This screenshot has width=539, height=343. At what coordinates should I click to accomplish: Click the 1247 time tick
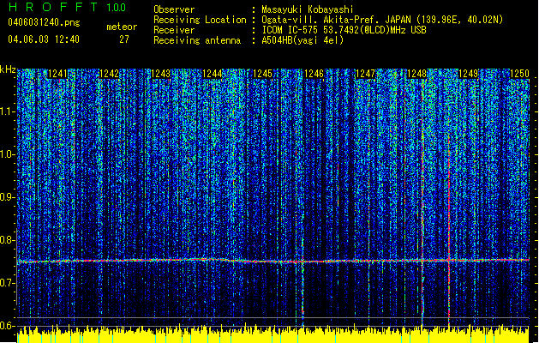tap(366, 75)
